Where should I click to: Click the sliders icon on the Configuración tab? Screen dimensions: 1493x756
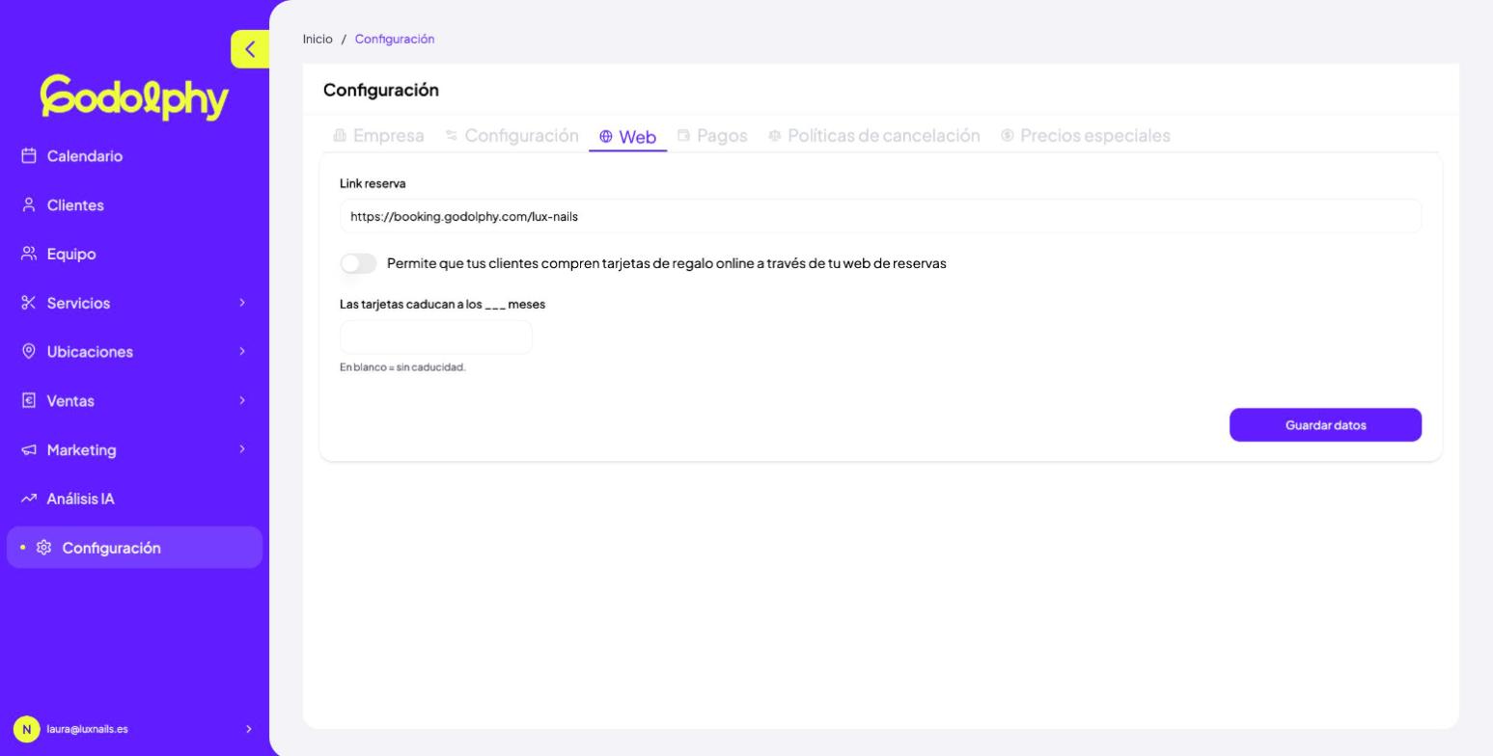(452, 136)
